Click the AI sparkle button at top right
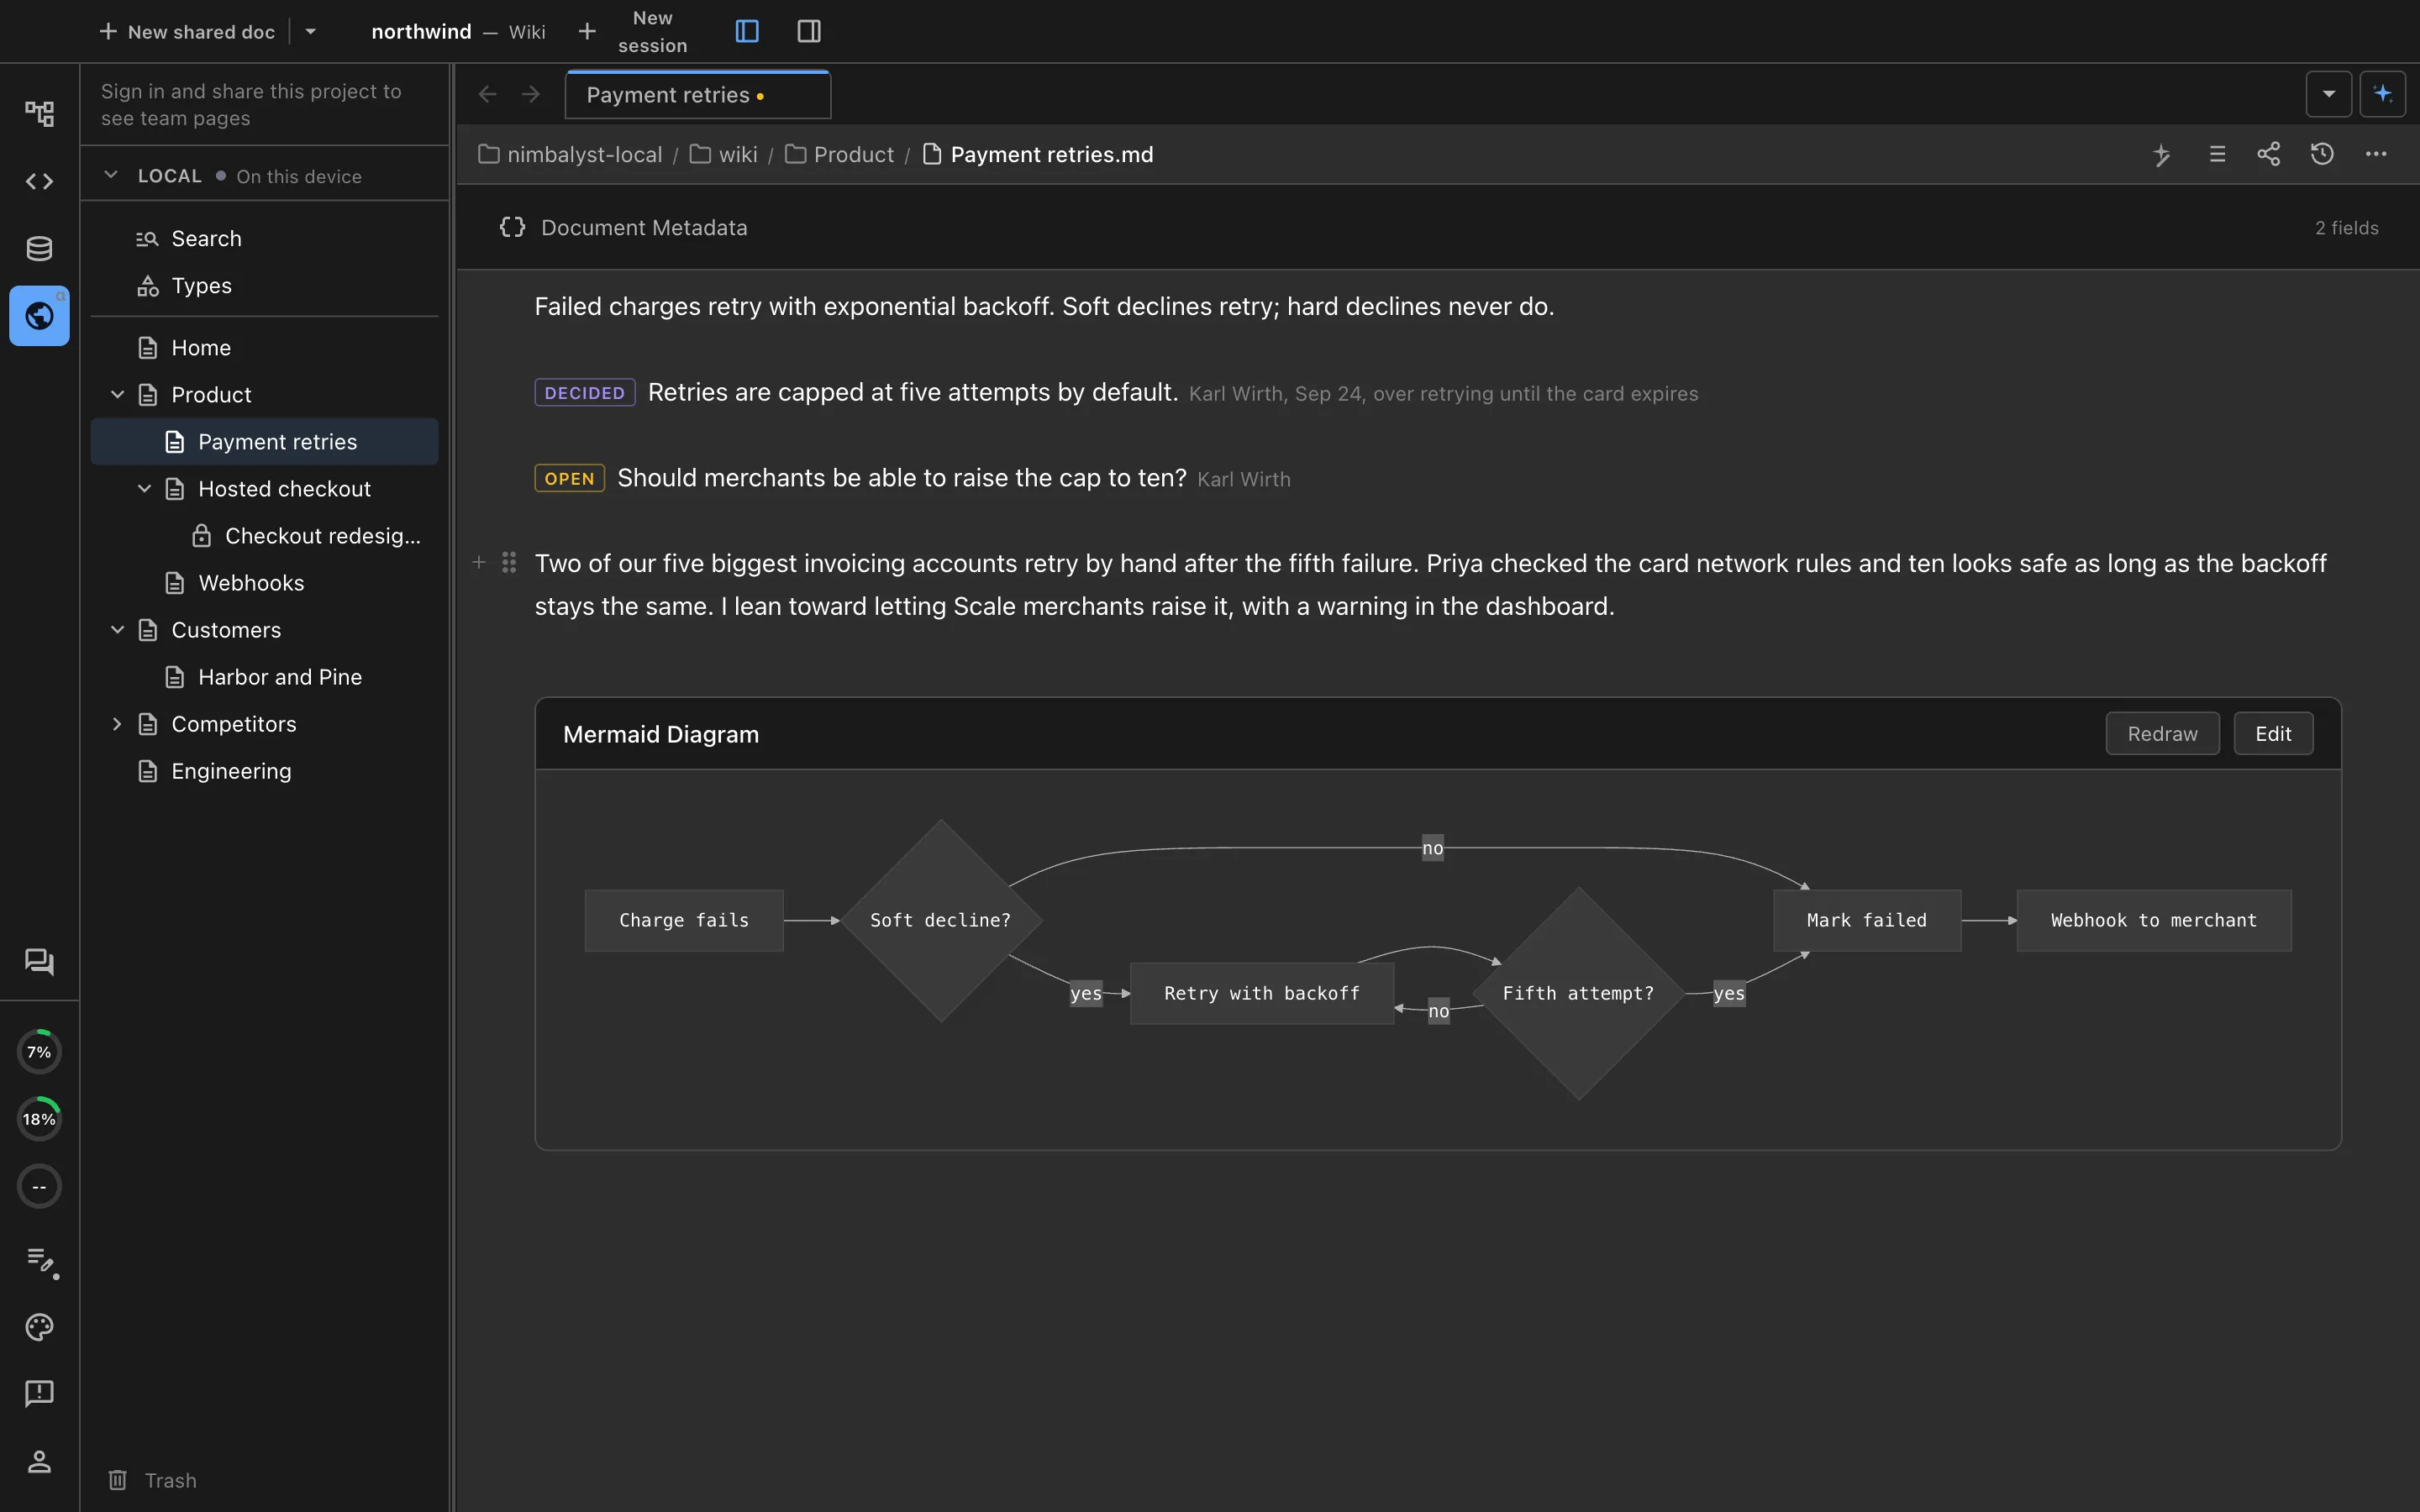This screenshot has height=1512, width=2420. coord(2382,94)
